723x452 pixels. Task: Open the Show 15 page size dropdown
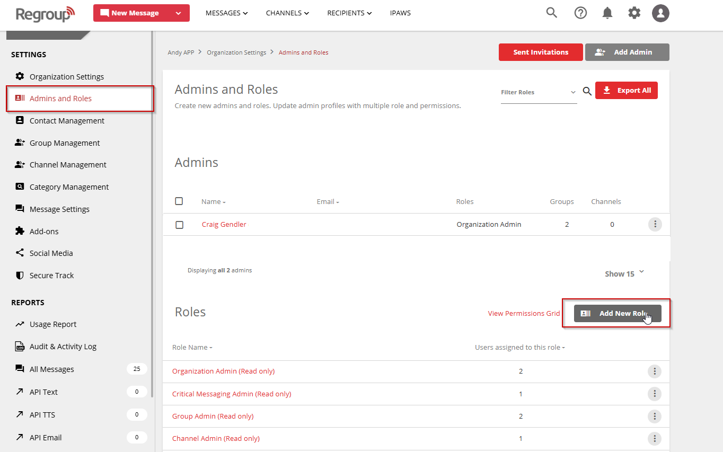624,273
